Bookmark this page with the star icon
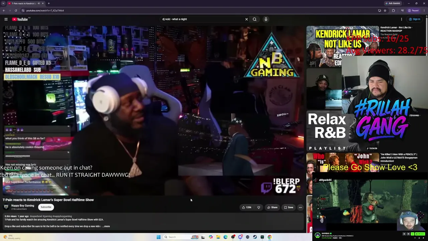The height and width of the screenshot is (241, 428). pyautogui.click(x=385, y=10)
